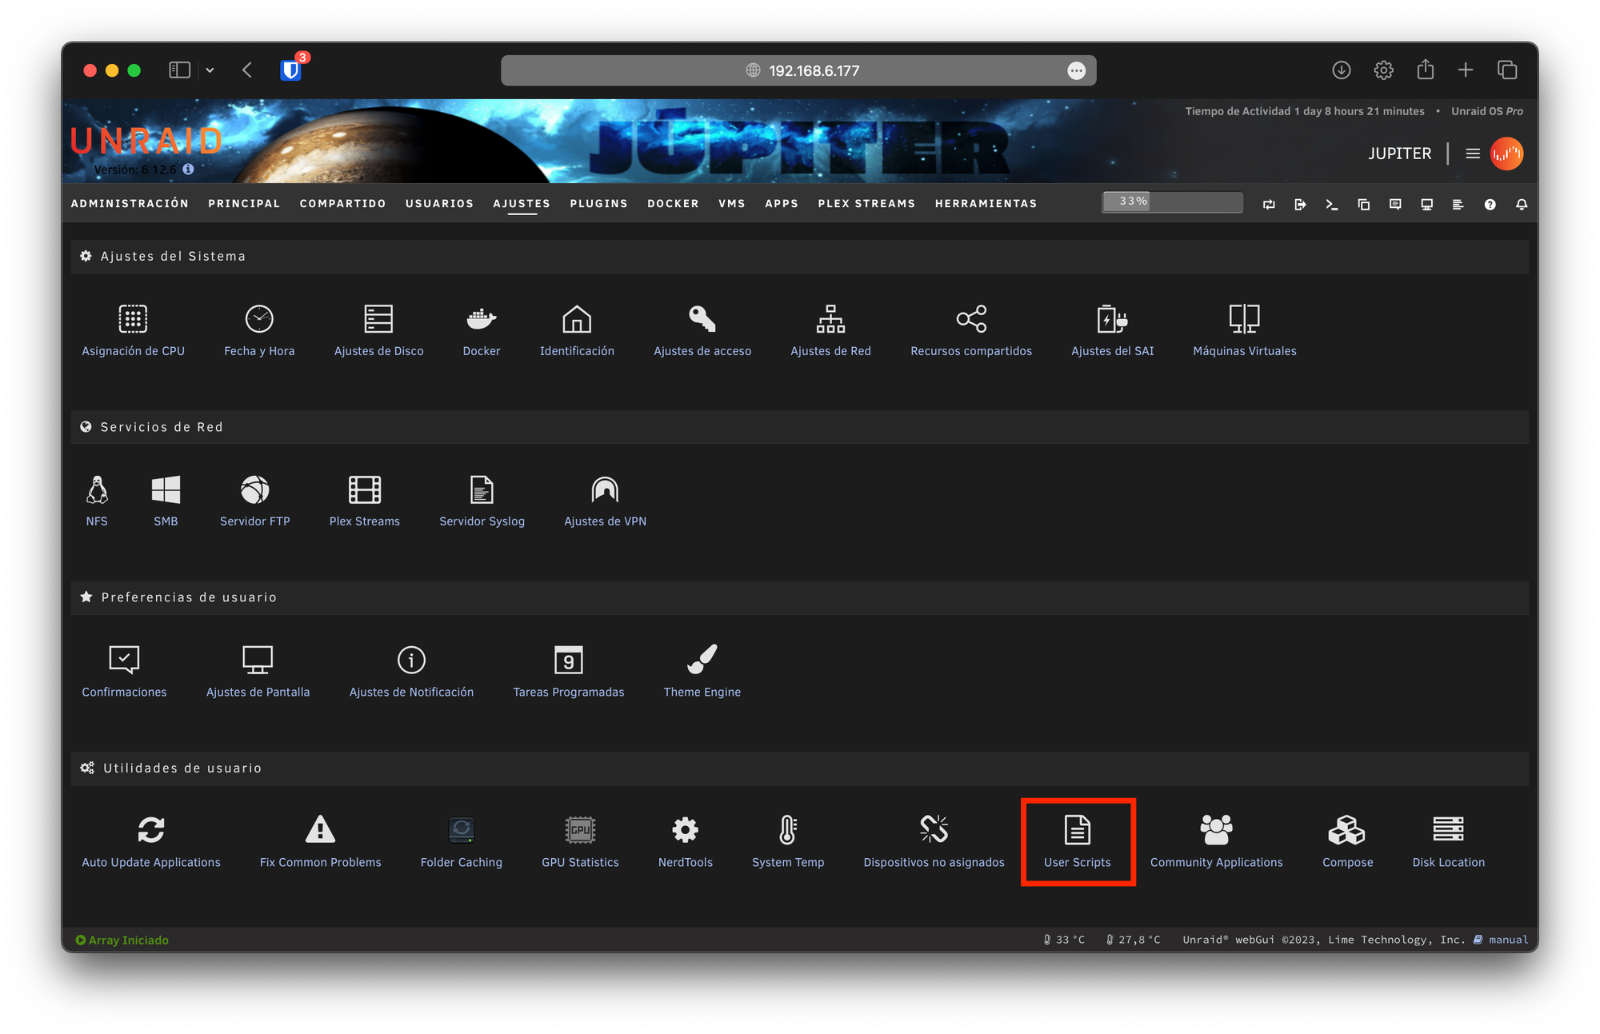Screen dimensions: 1600x1034
Task: Open Ajustes de Disco
Action: point(378,331)
